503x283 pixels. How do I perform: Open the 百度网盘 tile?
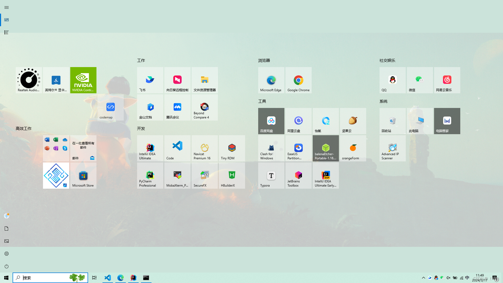[x=271, y=121]
